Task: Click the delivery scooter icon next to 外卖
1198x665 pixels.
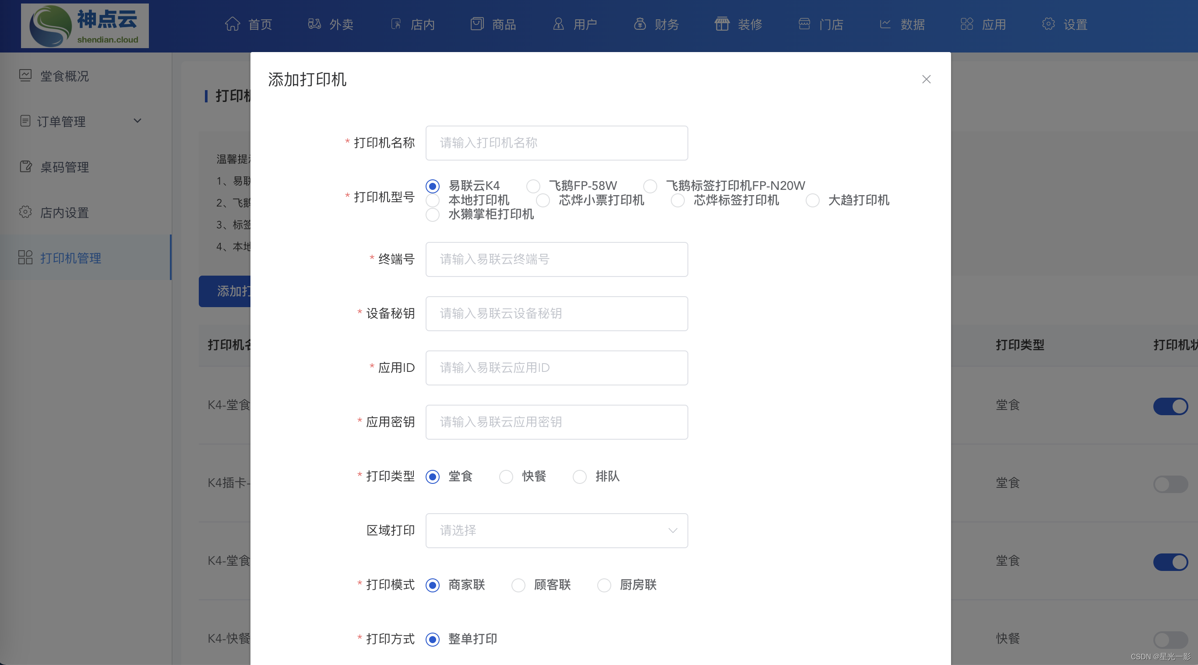Action: pos(314,24)
